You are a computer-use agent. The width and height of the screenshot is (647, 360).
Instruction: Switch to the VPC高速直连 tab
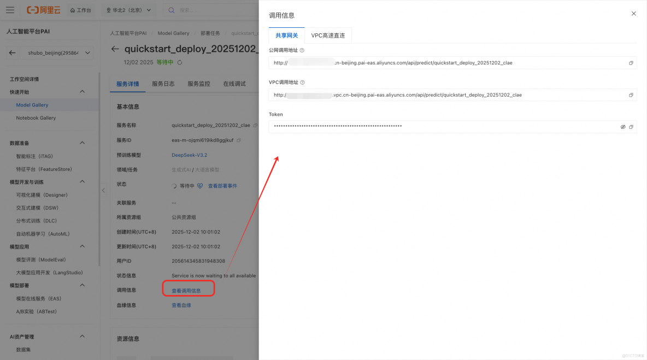pos(328,35)
